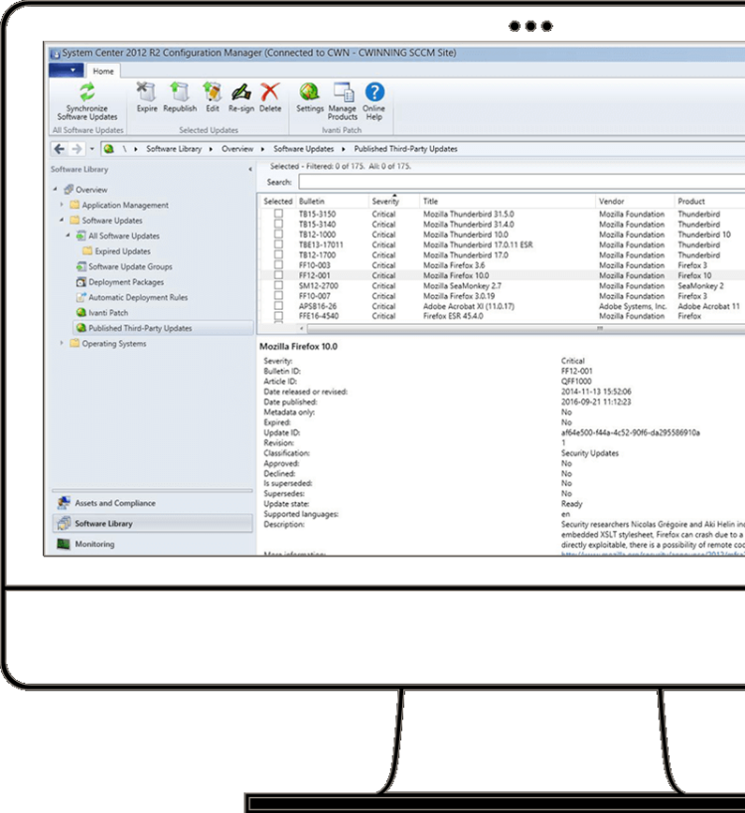The width and height of the screenshot is (745, 813).
Task: Sort by the Selected column header
Action: click(278, 201)
